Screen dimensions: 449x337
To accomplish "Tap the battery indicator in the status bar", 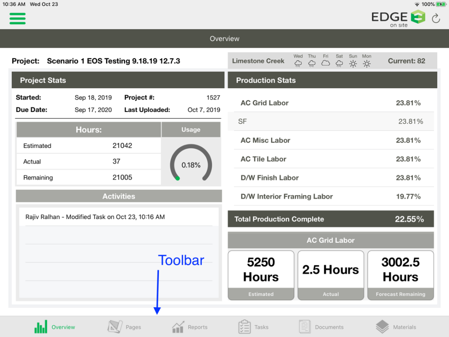I will 440,4.
